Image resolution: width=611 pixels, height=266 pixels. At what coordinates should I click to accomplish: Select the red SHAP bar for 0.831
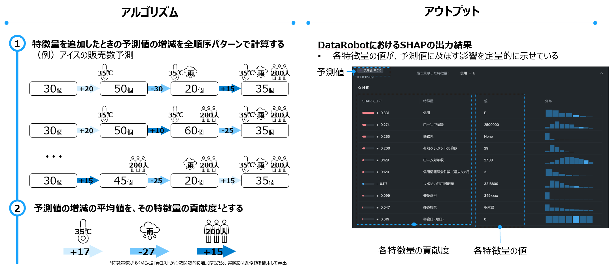[x=368, y=113]
